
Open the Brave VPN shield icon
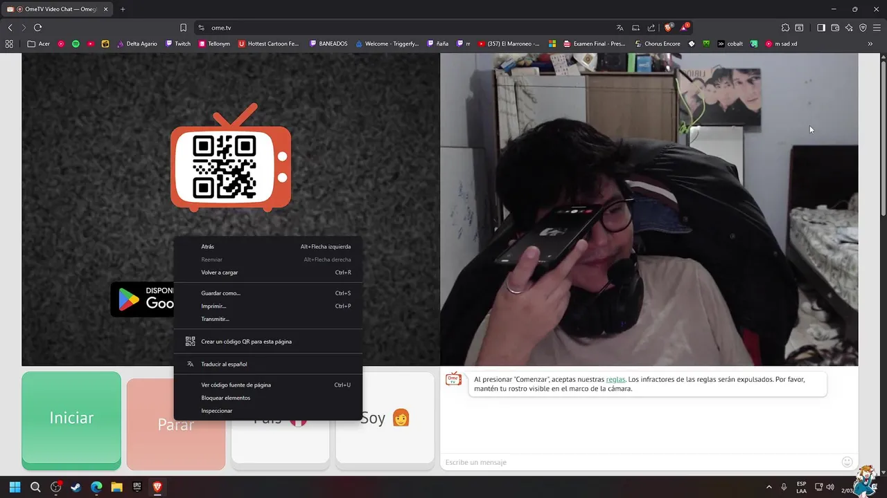[x=863, y=28]
